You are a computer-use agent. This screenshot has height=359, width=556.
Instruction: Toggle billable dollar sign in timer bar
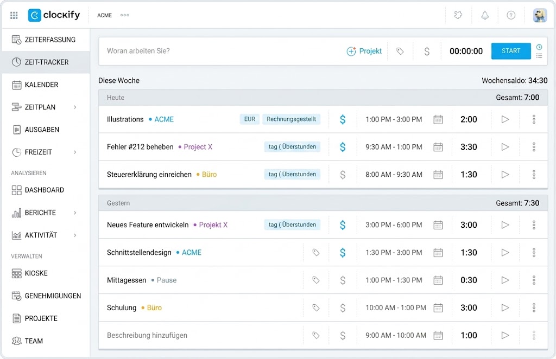tap(427, 51)
